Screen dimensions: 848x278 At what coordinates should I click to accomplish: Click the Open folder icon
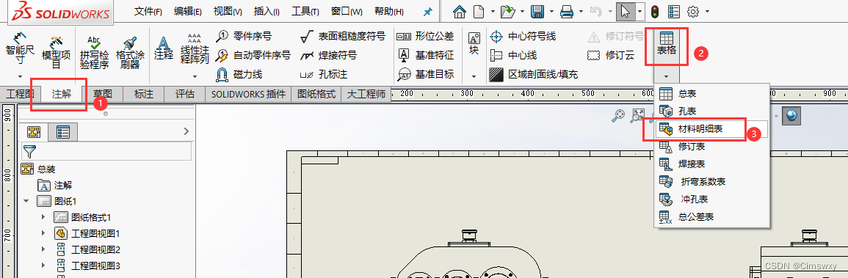click(507, 11)
